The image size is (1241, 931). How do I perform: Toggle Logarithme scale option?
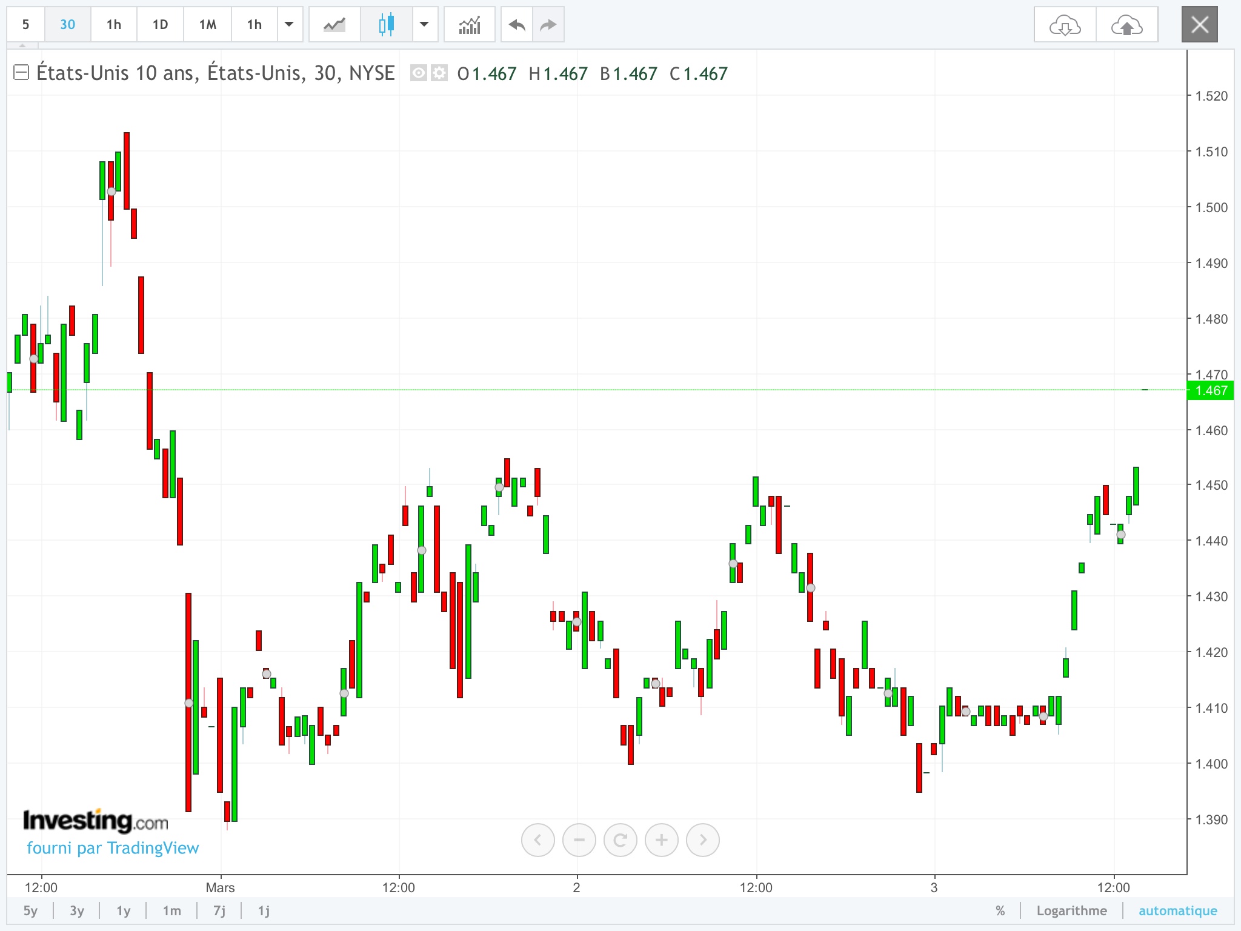[1071, 910]
